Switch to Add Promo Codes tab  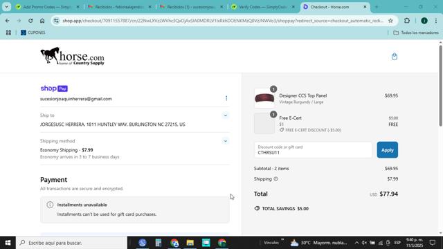tap(47, 7)
